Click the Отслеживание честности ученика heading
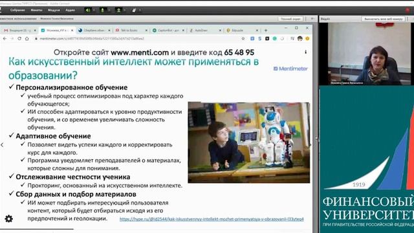 tap(73, 177)
